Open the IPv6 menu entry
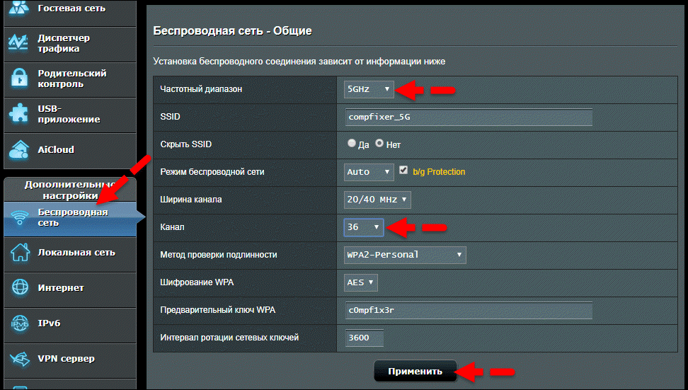The image size is (688, 390). click(70, 326)
